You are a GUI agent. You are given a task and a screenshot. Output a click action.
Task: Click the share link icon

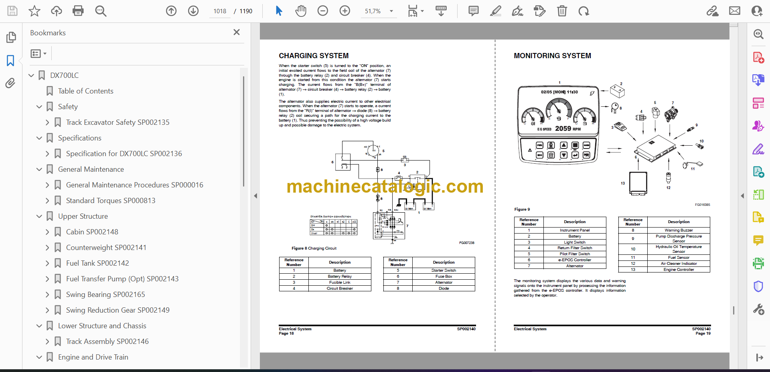[x=712, y=11]
